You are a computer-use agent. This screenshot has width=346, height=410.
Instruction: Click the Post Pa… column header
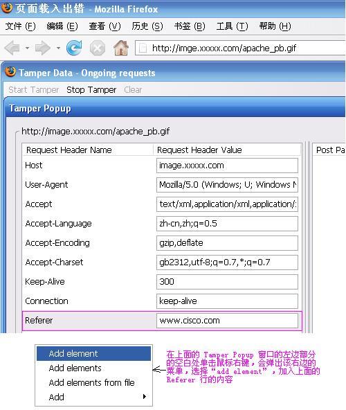(x=330, y=150)
